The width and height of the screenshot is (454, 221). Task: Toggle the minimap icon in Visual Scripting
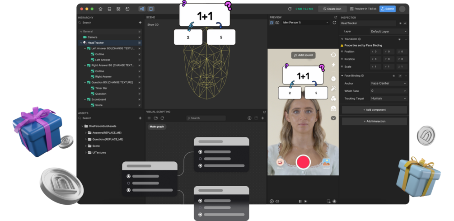click(x=155, y=118)
